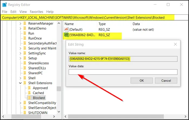Image resolution: width=189 pixels, height=120 pixels.
Task: Close the Edit String dialog
Action: (175, 44)
